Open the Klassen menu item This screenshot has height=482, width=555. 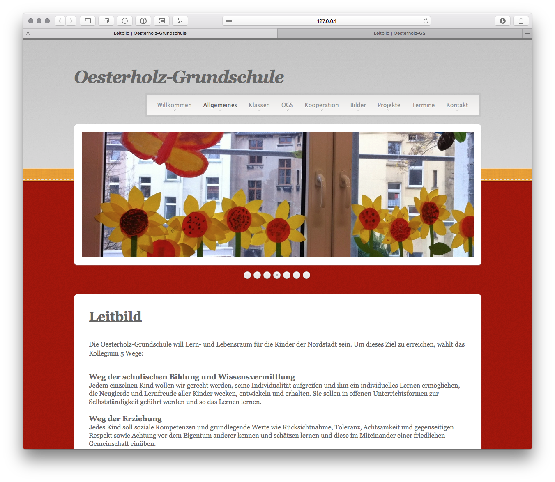(259, 105)
